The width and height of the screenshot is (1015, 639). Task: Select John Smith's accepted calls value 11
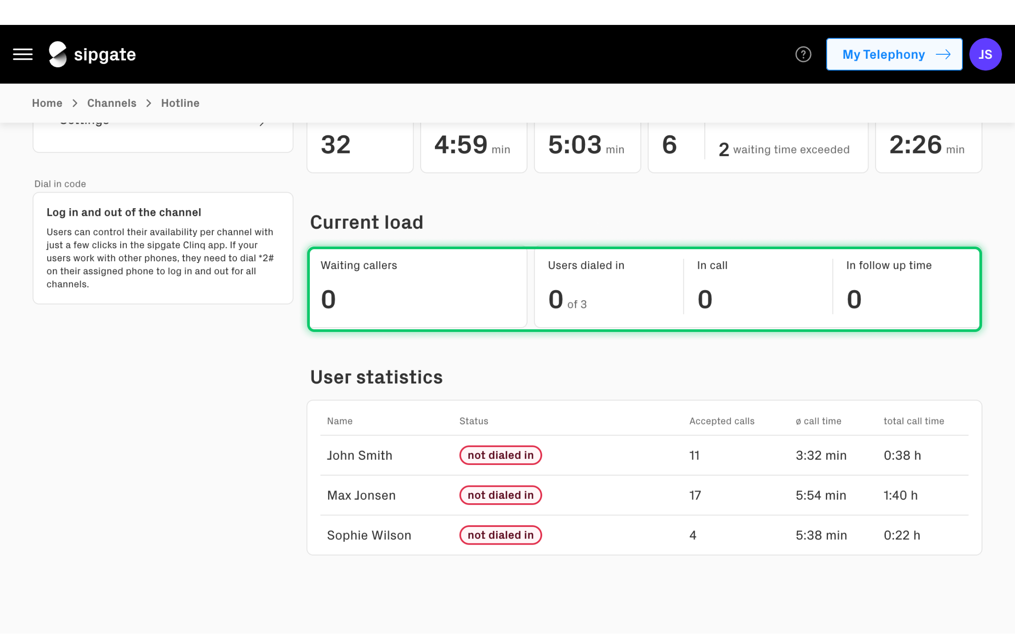click(x=694, y=455)
